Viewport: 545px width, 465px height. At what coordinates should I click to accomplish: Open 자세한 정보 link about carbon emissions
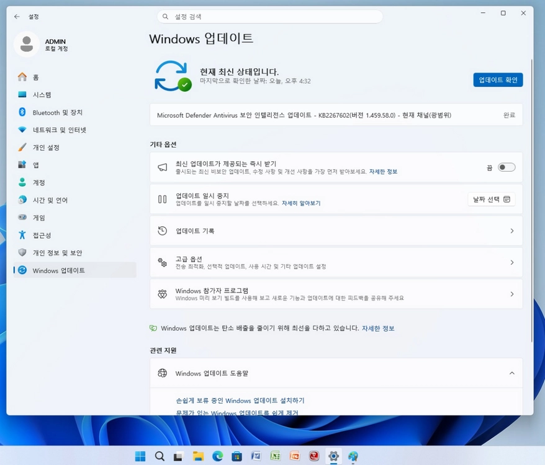tap(378, 328)
